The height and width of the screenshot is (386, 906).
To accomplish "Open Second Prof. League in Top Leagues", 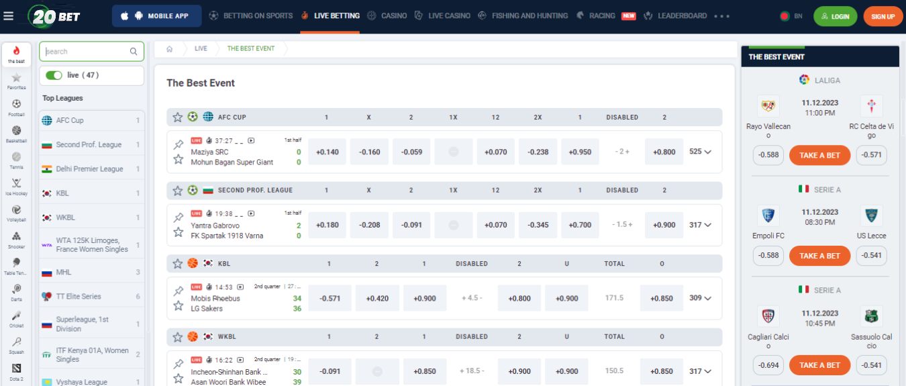I will [91, 144].
